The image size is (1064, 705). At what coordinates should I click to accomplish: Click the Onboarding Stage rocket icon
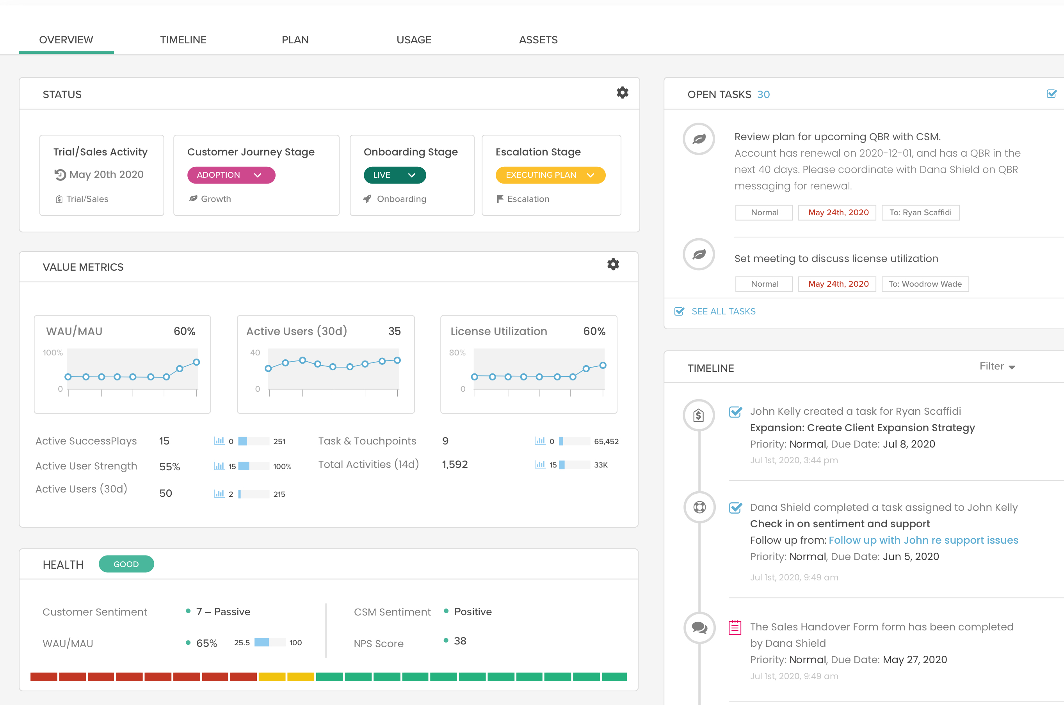[x=366, y=199]
